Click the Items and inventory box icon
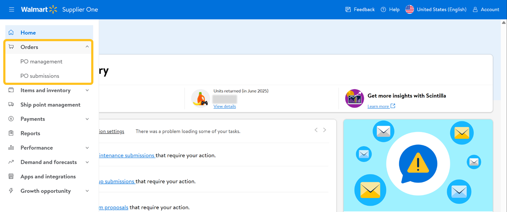This screenshot has height=212, width=507. point(11,90)
